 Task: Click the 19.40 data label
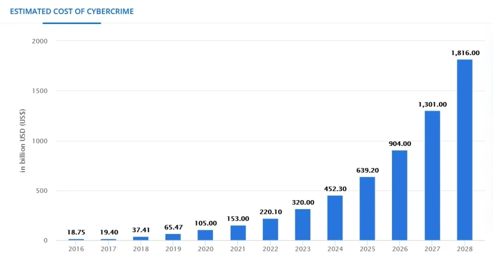click(108, 232)
